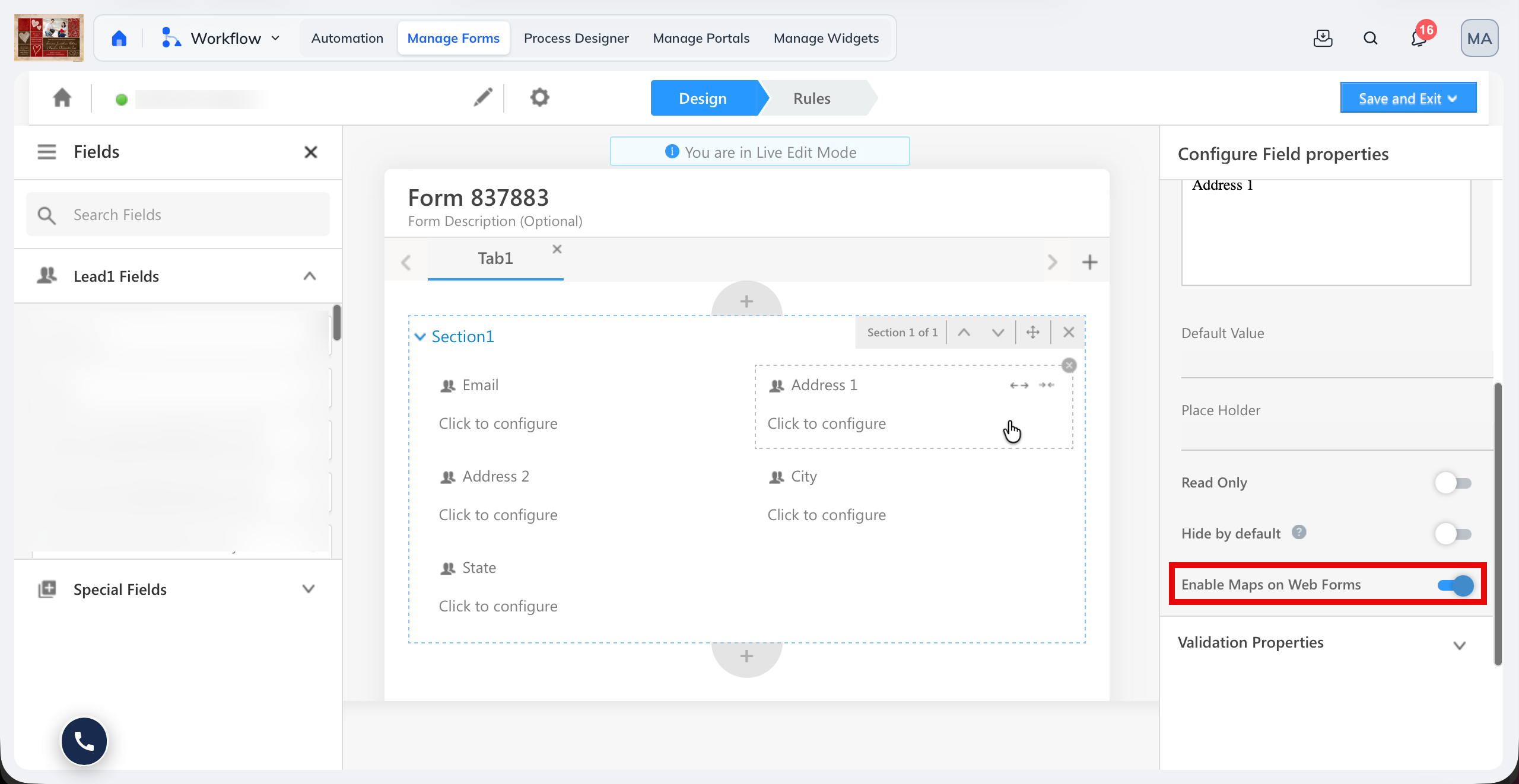
Task: Remove the Address 1 field
Action: (x=1069, y=365)
